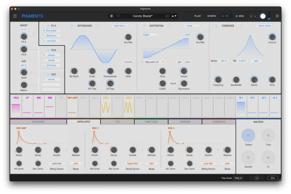291x194 pixels.
Task: Click the Corroder Frequency knob
Action: tap(218, 80)
